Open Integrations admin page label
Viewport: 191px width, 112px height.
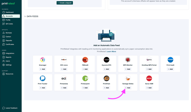coord(10,53)
